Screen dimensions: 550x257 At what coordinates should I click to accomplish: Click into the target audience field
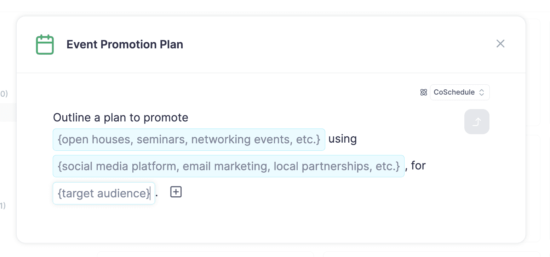(103, 193)
